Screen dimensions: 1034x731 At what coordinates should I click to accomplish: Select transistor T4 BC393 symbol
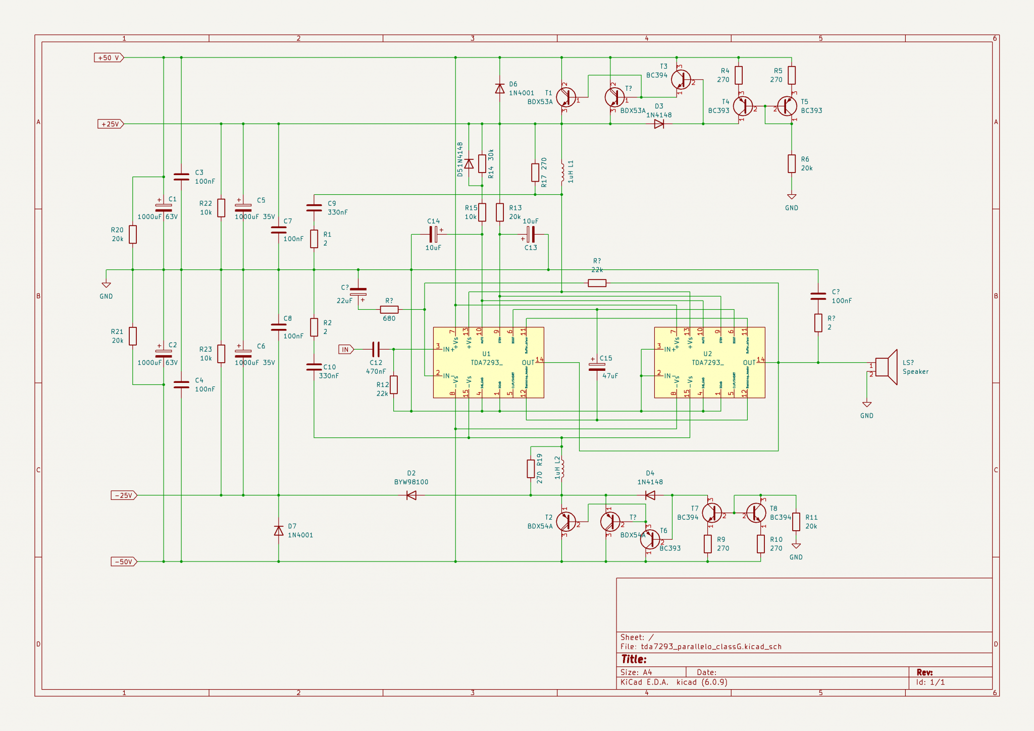click(x=743, y=106)
